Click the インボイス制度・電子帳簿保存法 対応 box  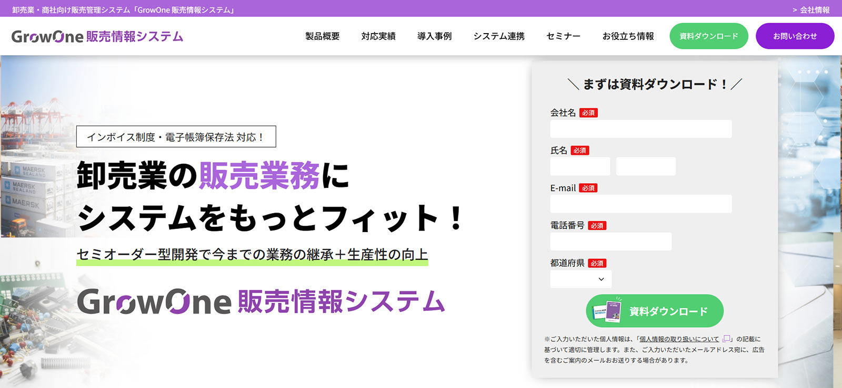pos(176,137)
